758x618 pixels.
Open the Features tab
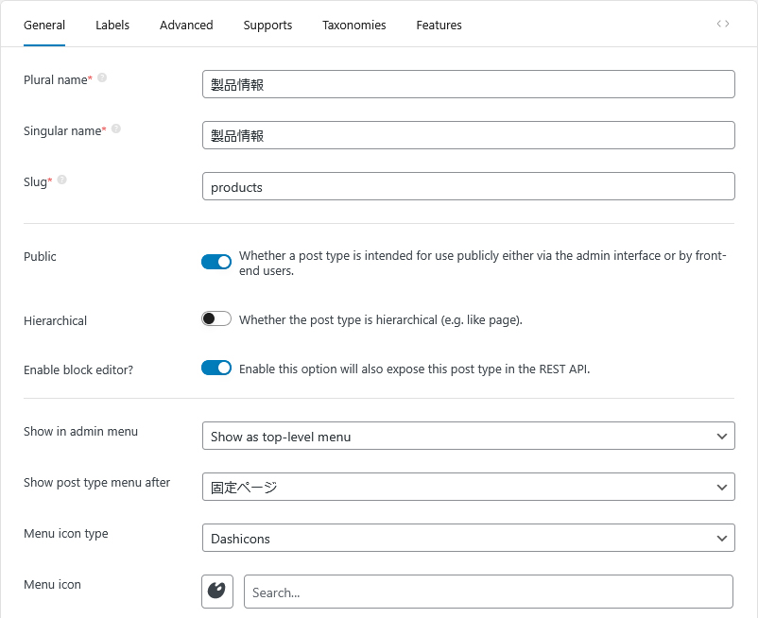tap(439, 25)
